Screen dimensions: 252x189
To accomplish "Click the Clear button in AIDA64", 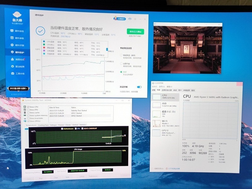I will 56,178.
